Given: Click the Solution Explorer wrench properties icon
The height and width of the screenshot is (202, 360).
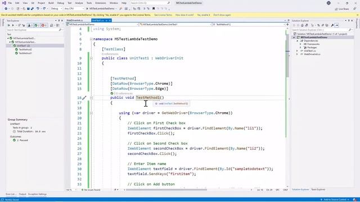Looking at the screenshot, I should point(332,25).
